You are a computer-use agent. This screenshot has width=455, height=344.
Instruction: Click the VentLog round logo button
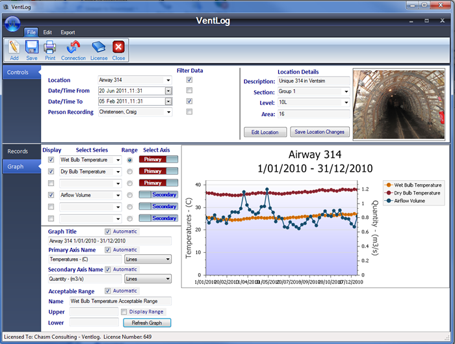click(x=12, y=24)
